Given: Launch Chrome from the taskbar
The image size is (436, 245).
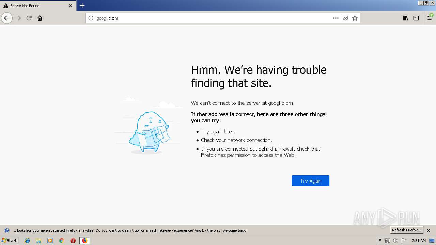Looking at the screenshot, I should click(x=61, y=241).
